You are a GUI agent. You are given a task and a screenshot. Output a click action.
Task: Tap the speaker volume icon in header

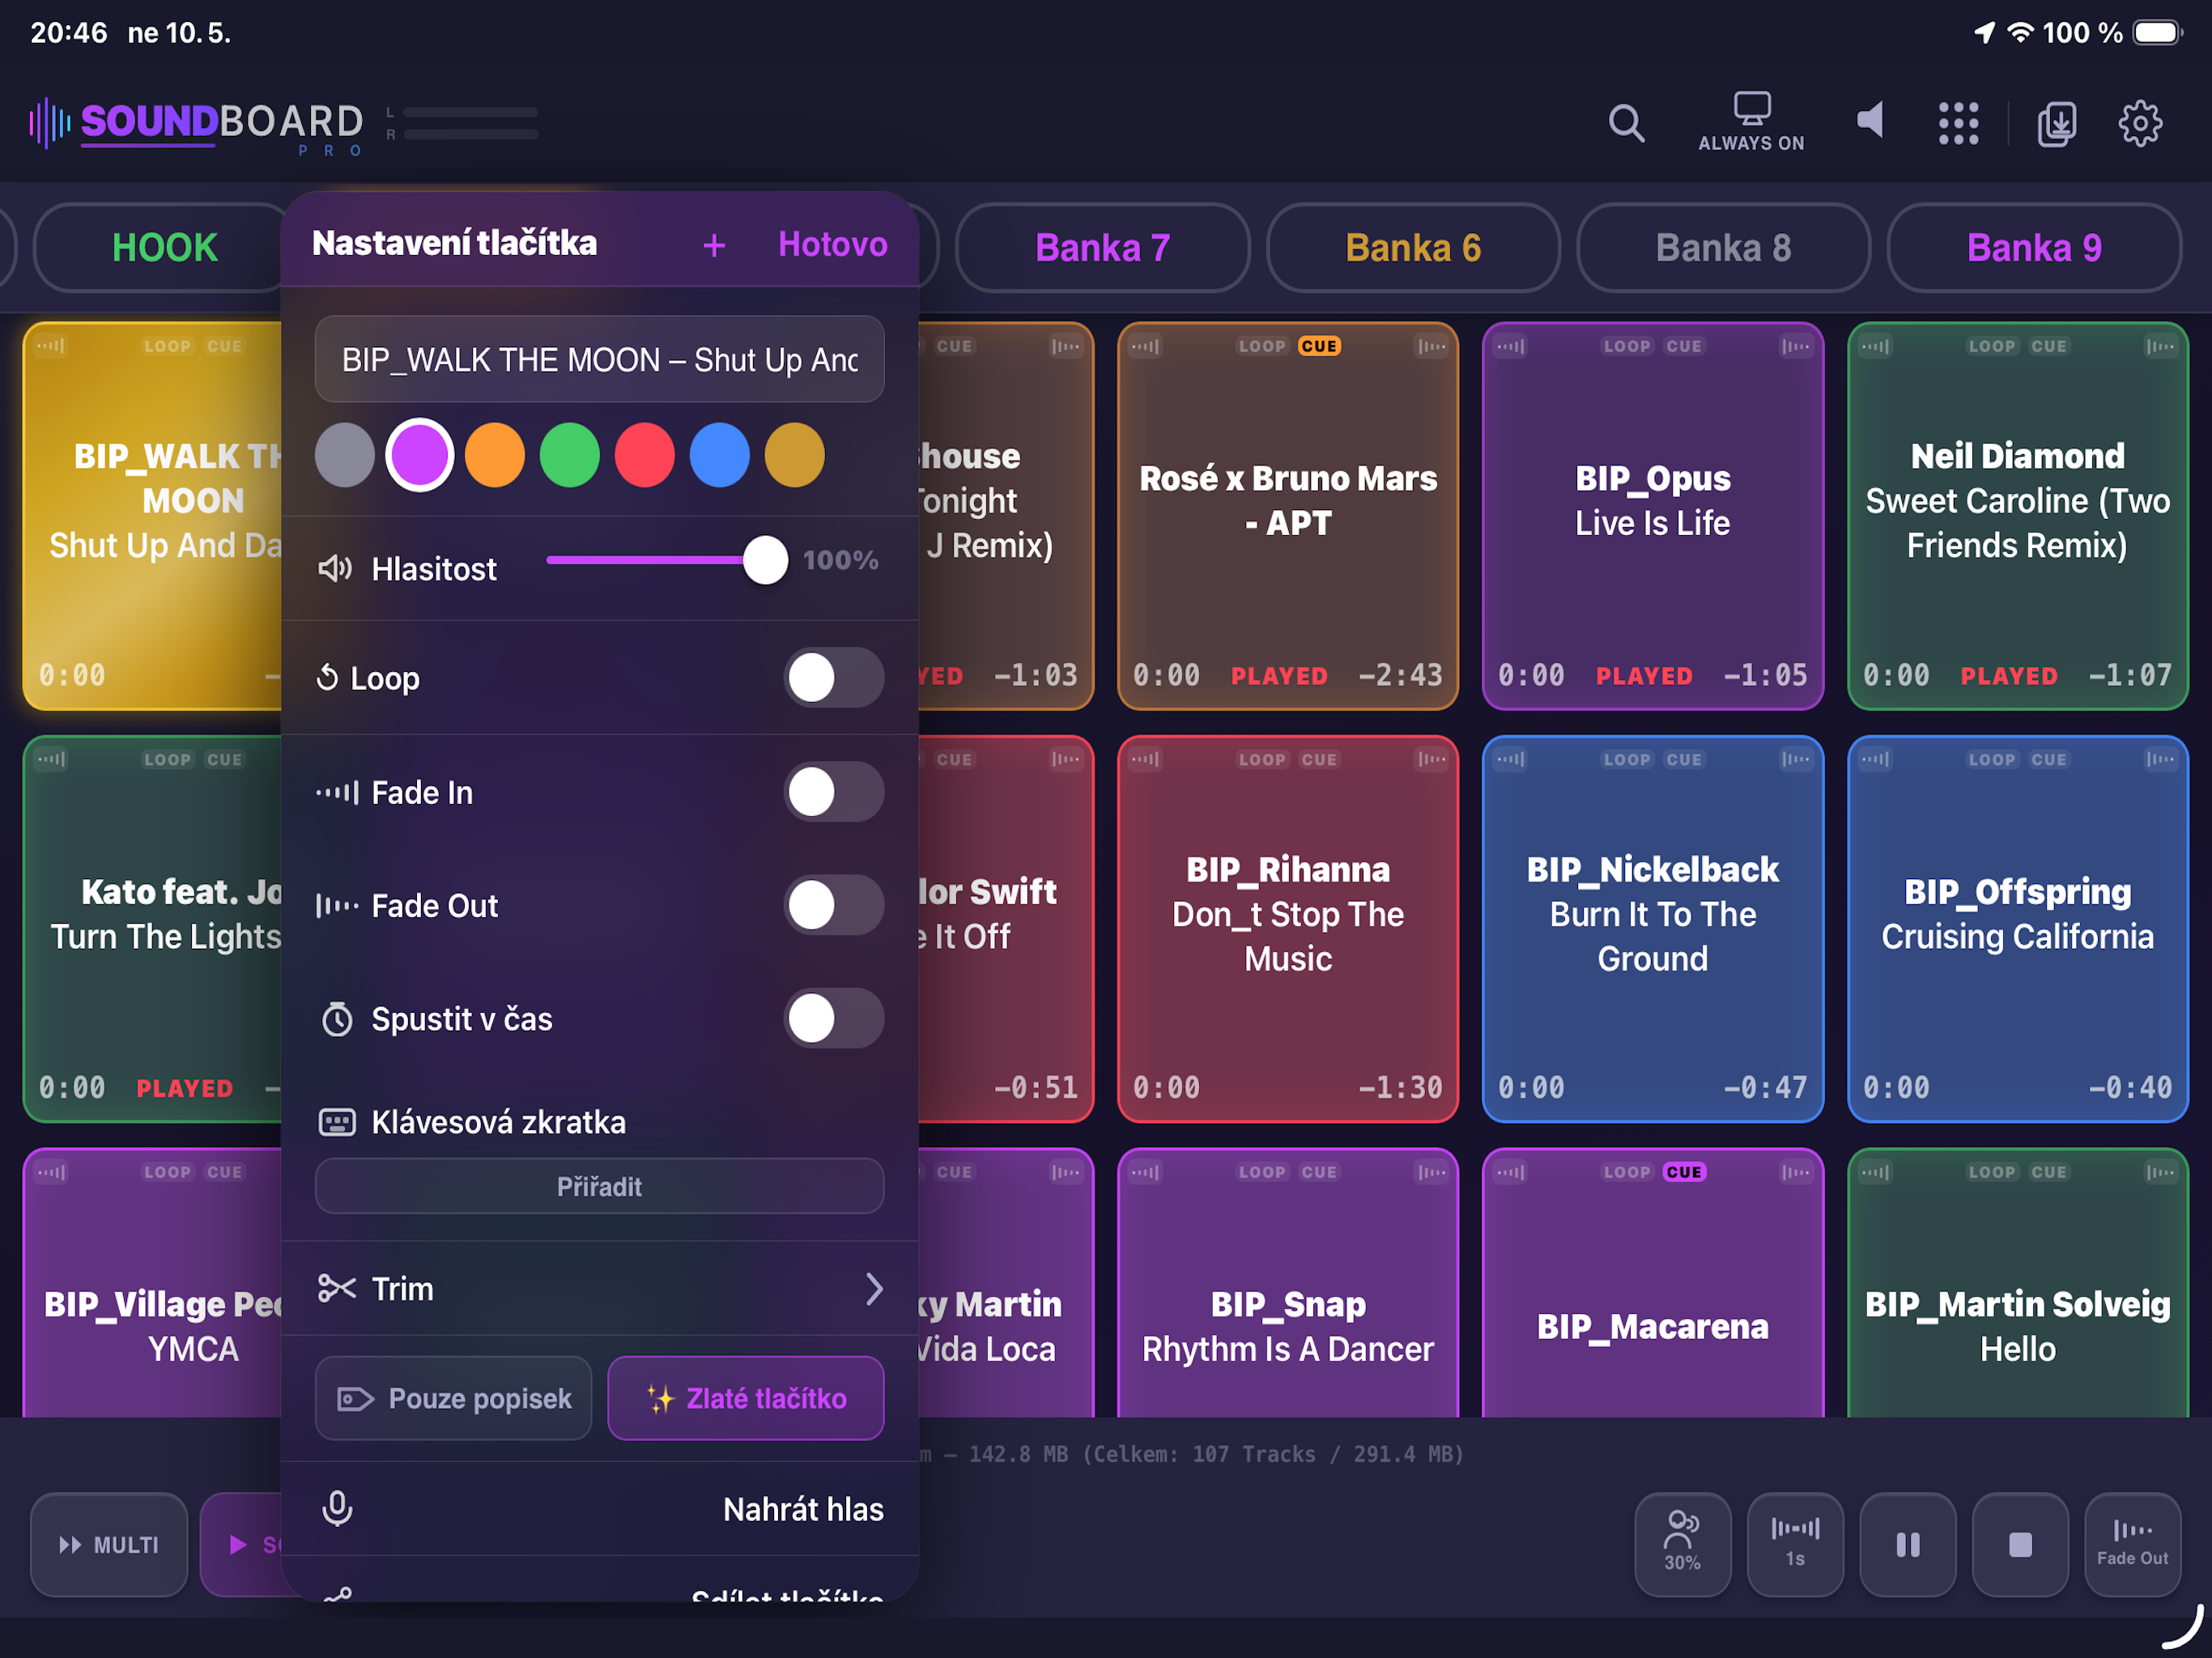point(1870,121)
